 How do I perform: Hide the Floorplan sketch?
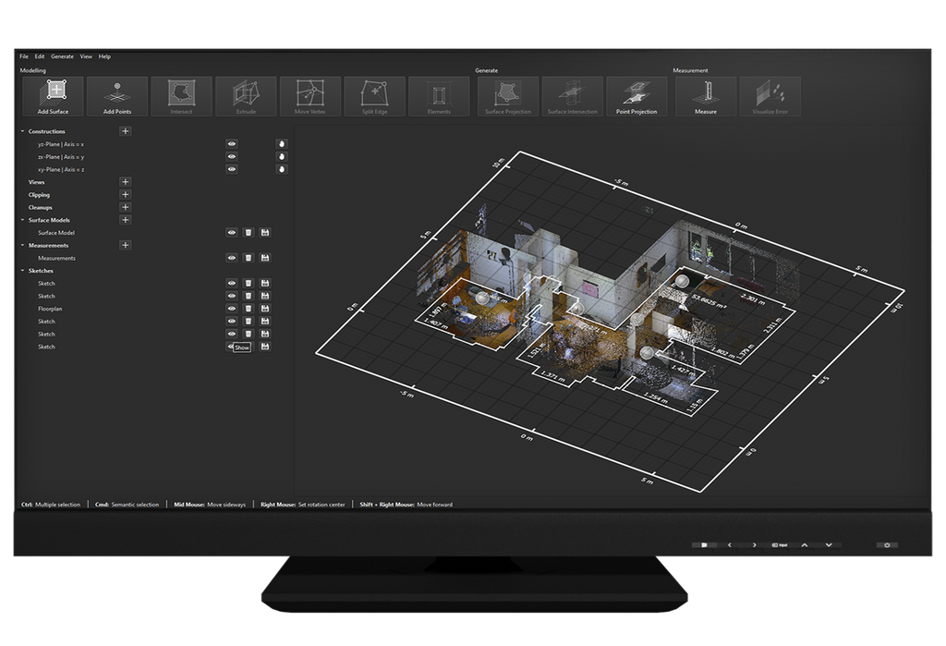(232, 309)
